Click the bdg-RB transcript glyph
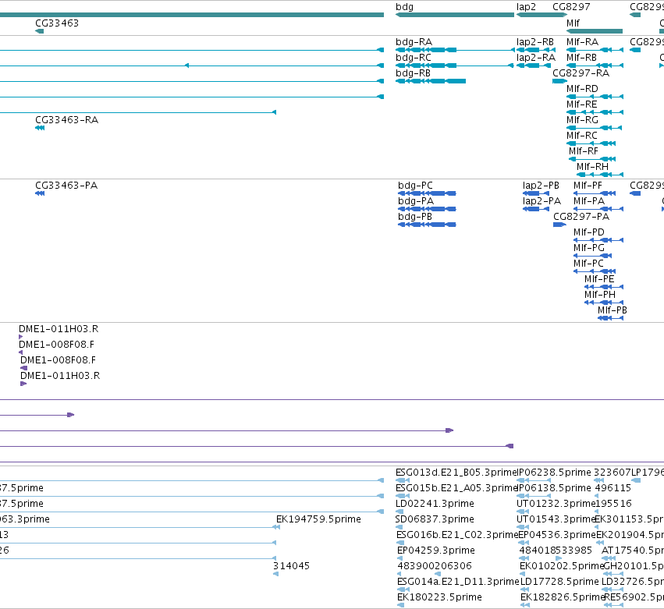Screen dimensions: 664x609 (x=431, y=81)
